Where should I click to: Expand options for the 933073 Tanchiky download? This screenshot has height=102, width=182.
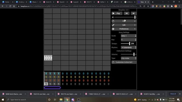pyautogui.click(x=163, y=94)
